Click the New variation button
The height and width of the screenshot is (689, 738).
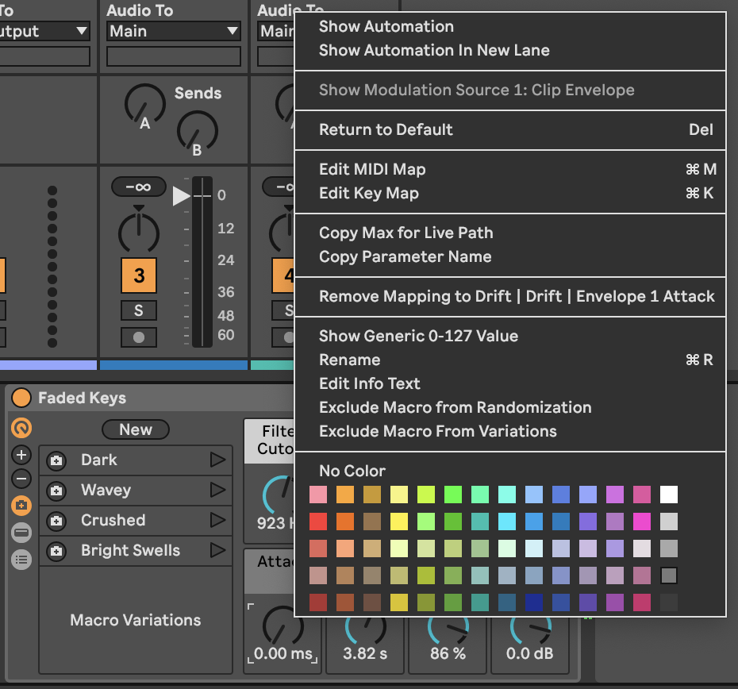point(136,429)
